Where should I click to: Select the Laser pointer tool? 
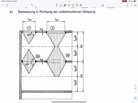(x=81, y=5)
